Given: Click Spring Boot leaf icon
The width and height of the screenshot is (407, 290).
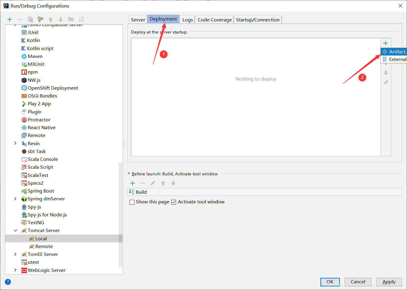Looking at the screenshot, I should [24, 191].
